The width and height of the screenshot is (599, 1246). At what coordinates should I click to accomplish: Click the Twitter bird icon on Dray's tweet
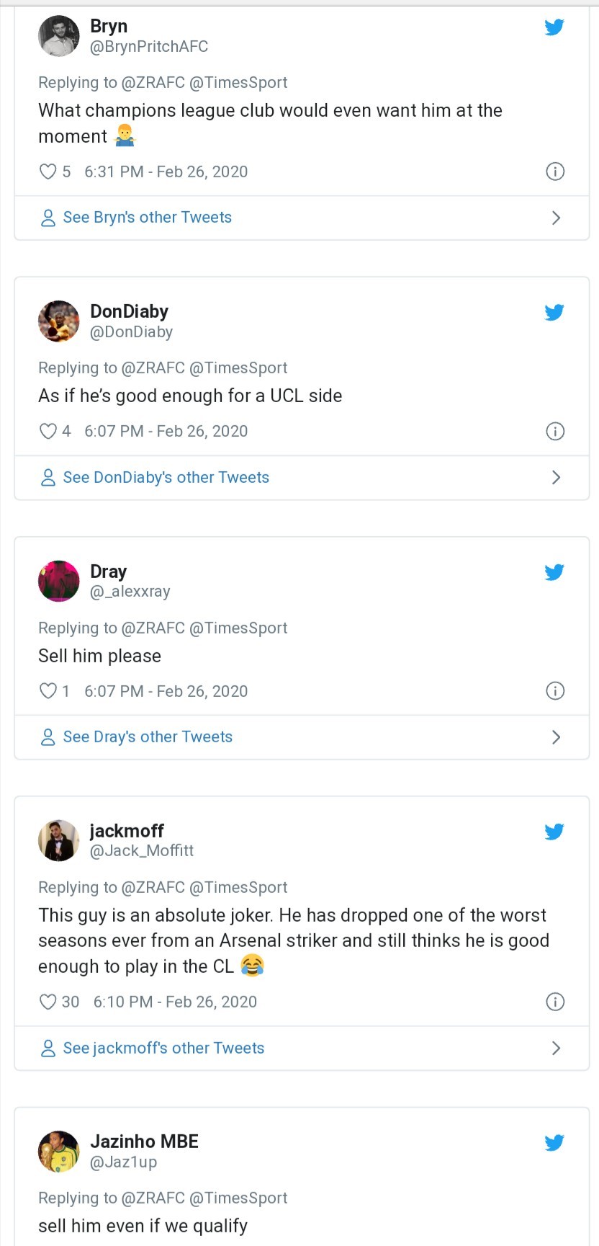click(554, 572)
